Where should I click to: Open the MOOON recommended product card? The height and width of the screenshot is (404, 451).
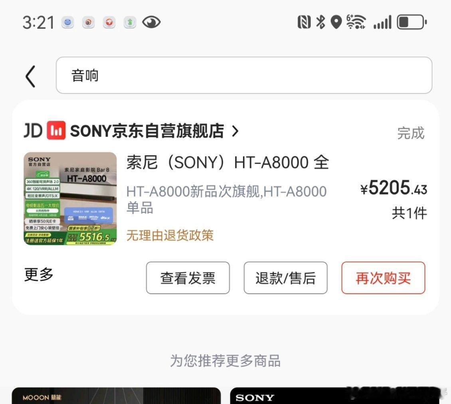[116, 396]
